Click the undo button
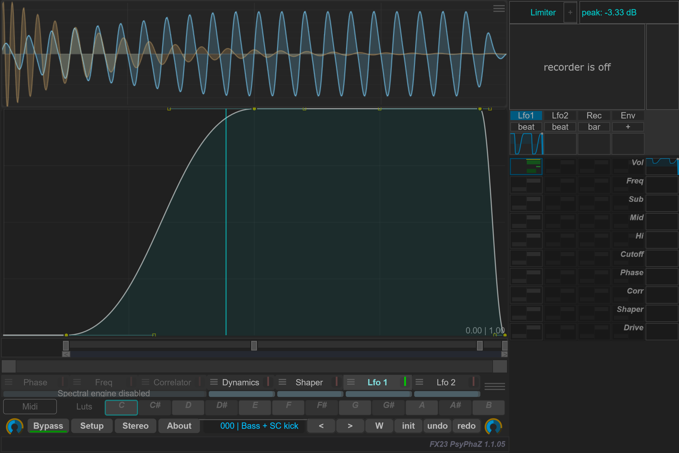679x453 pixels. point(437,426)
